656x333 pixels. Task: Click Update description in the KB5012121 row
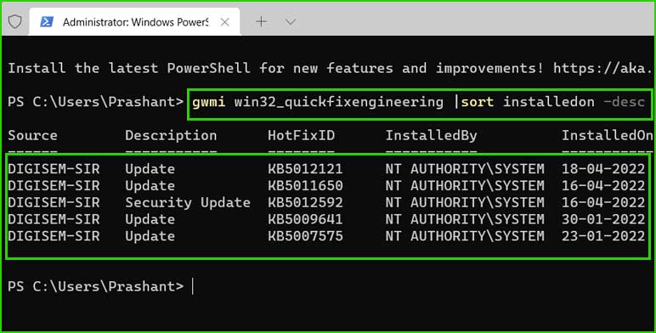(150, 169)
